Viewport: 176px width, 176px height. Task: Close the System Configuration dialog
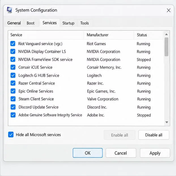168,10
